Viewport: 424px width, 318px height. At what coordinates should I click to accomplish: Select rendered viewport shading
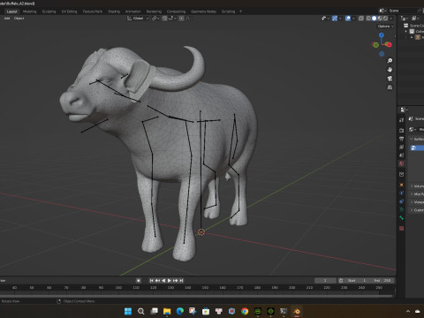point(385,19)
